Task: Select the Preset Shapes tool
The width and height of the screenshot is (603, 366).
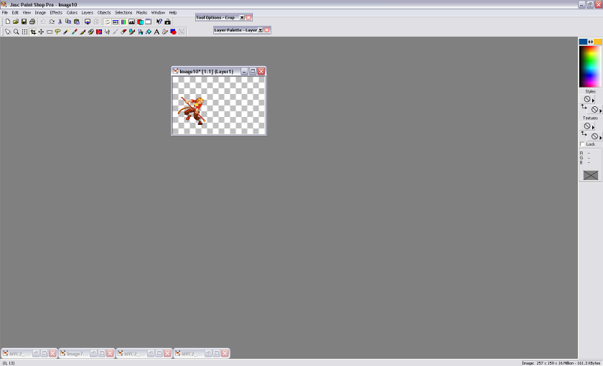Action: (173, 32)
